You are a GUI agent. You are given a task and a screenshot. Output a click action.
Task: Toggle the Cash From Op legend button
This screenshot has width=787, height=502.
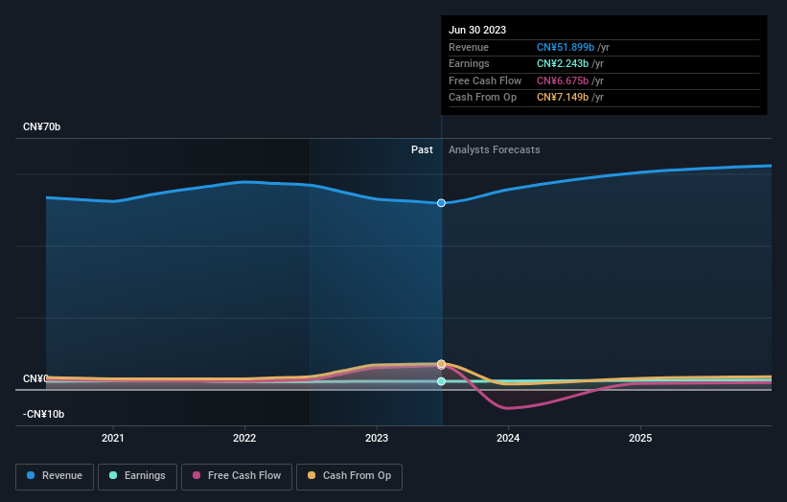click(x=349, y=476)
